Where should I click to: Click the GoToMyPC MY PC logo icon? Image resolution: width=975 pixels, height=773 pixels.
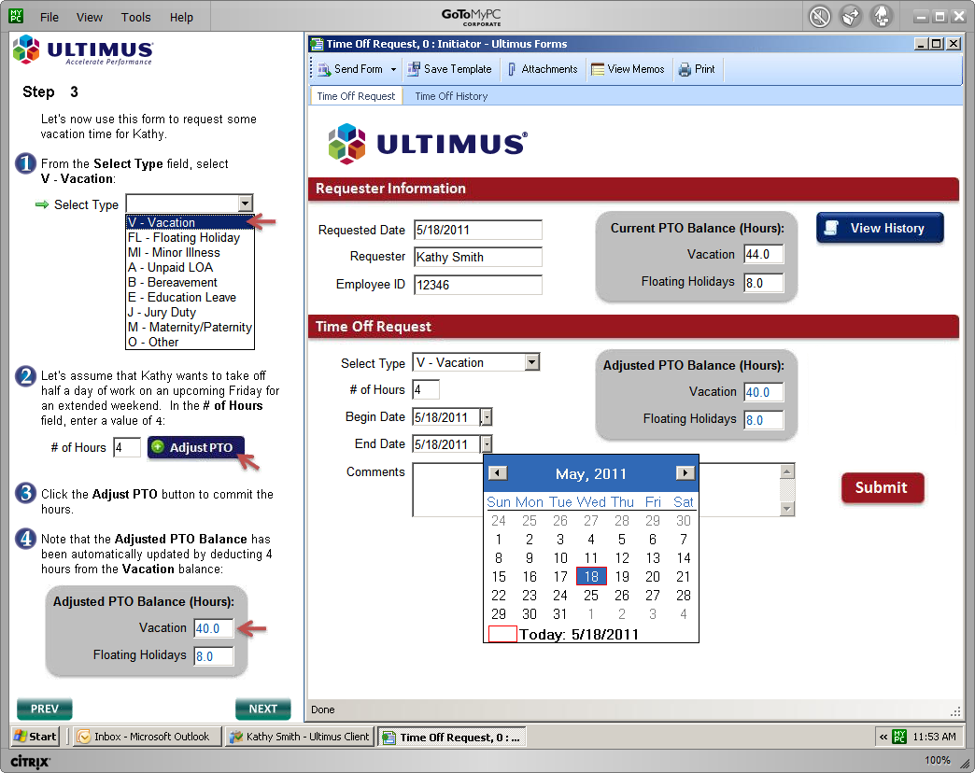tap(17, 16)
